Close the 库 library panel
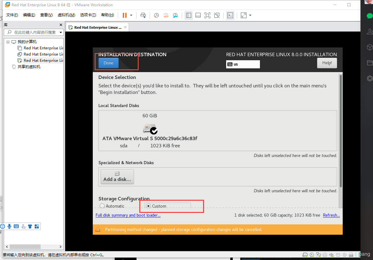 pos(61,25)
